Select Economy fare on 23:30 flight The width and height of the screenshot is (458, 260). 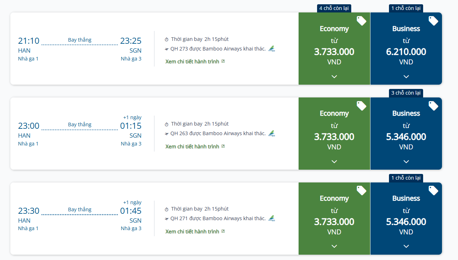[x=334, y=222]
